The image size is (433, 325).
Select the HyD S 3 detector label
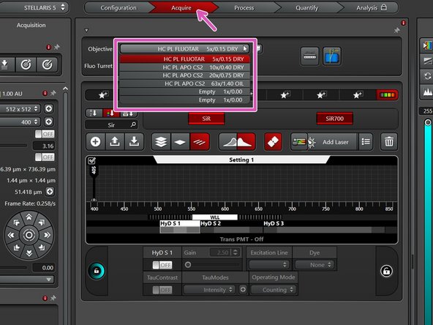pos(274,223)
